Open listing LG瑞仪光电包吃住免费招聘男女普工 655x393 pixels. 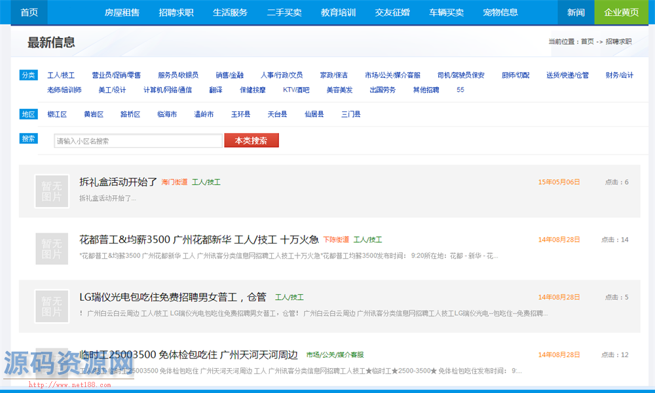[173, 297]
